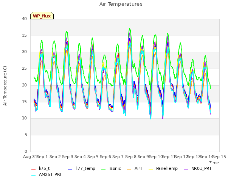This screenshot has width=242, height=182.
Task: Toggle the PanelTemp legend entry
Action: click(x=163, y=168)
